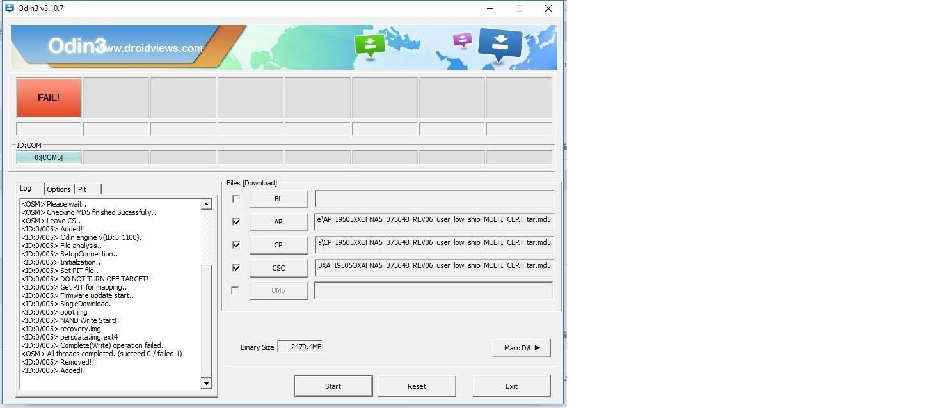The height and width of the screenshot is (408, 926).
Task: Click the green download icon in banner
Action: pos(370,45)
